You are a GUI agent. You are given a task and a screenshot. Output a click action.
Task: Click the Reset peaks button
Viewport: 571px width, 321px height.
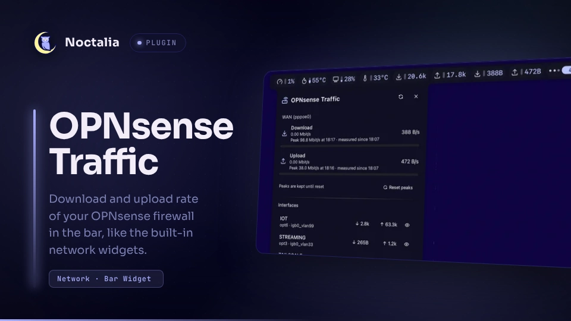point(398,187)
